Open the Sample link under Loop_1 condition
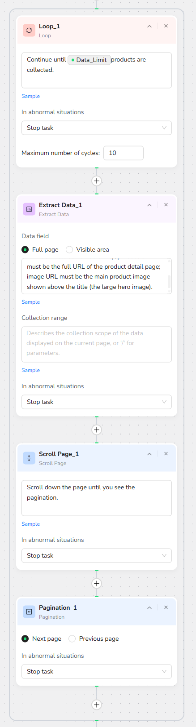The height and width of the screenshot is (727, 196). [30, 96]
